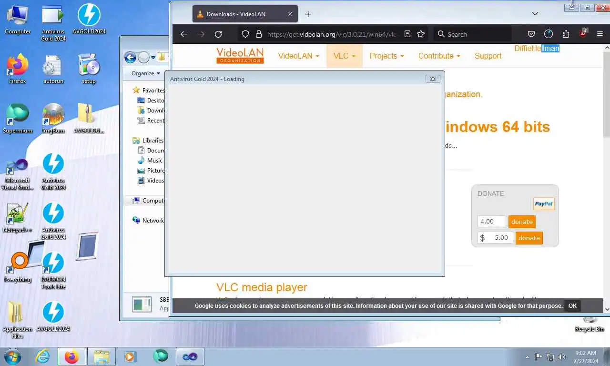The image size is (610, 366).
Task: Click the PayPal logo in donate box
Action: click(544, 204)
